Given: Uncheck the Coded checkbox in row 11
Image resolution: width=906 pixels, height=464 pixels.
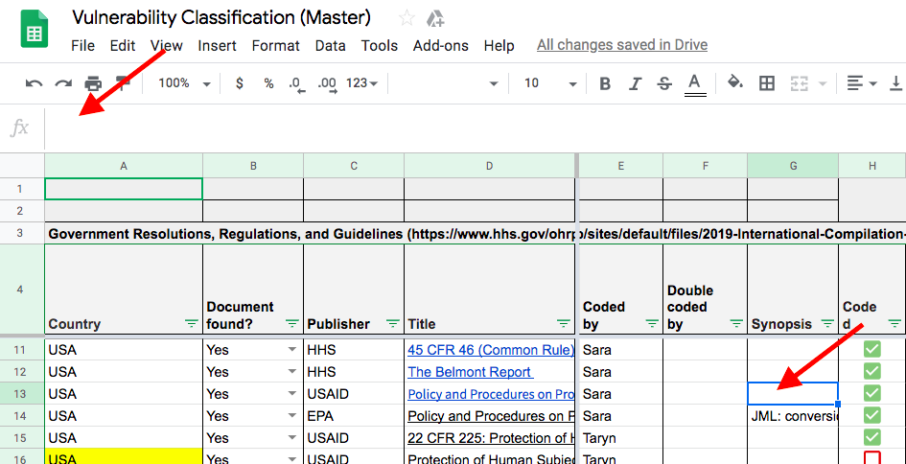Looking at the screenshot, I should tap(871, 350).
